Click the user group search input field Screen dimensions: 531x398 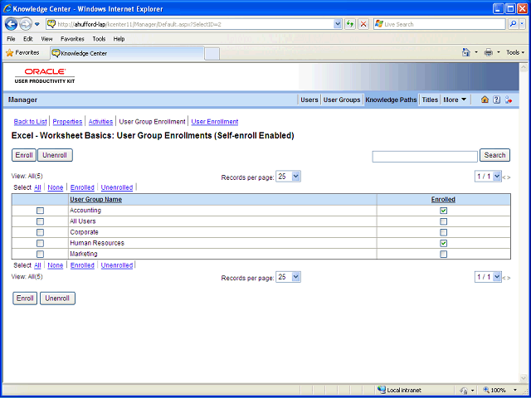[x=425, y=157]
